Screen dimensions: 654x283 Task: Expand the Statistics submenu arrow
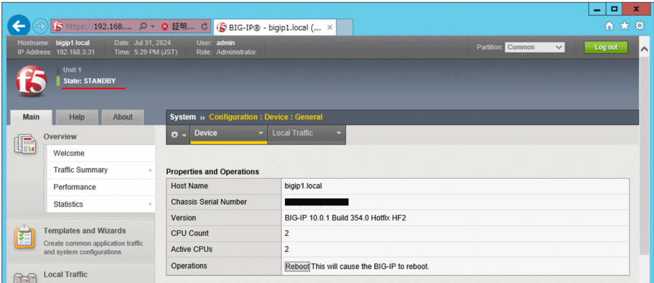(149, 205)
